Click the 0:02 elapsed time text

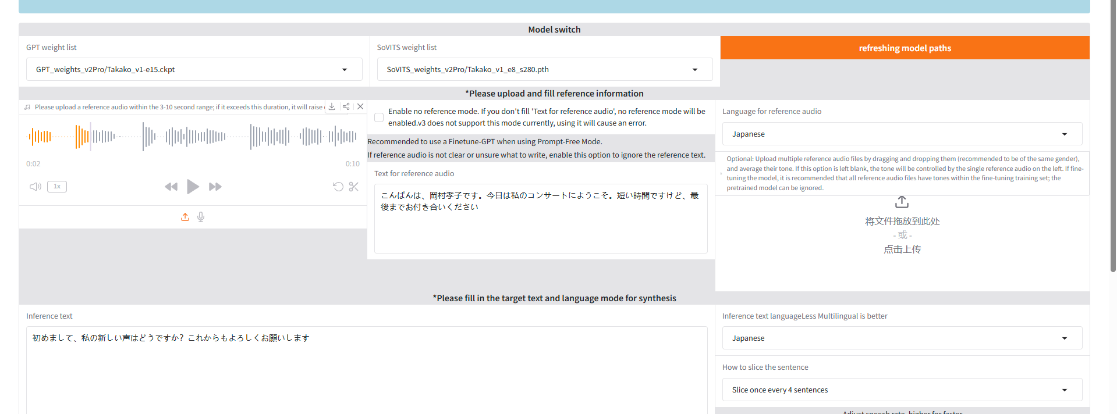pyautogui.click(x=33, y=164)
